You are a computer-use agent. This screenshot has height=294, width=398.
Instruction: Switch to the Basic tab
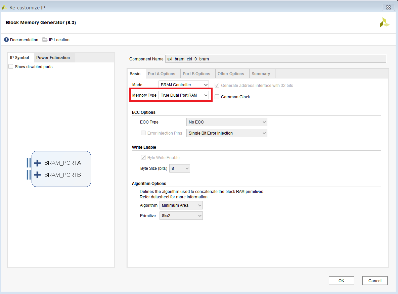point(135,74)
